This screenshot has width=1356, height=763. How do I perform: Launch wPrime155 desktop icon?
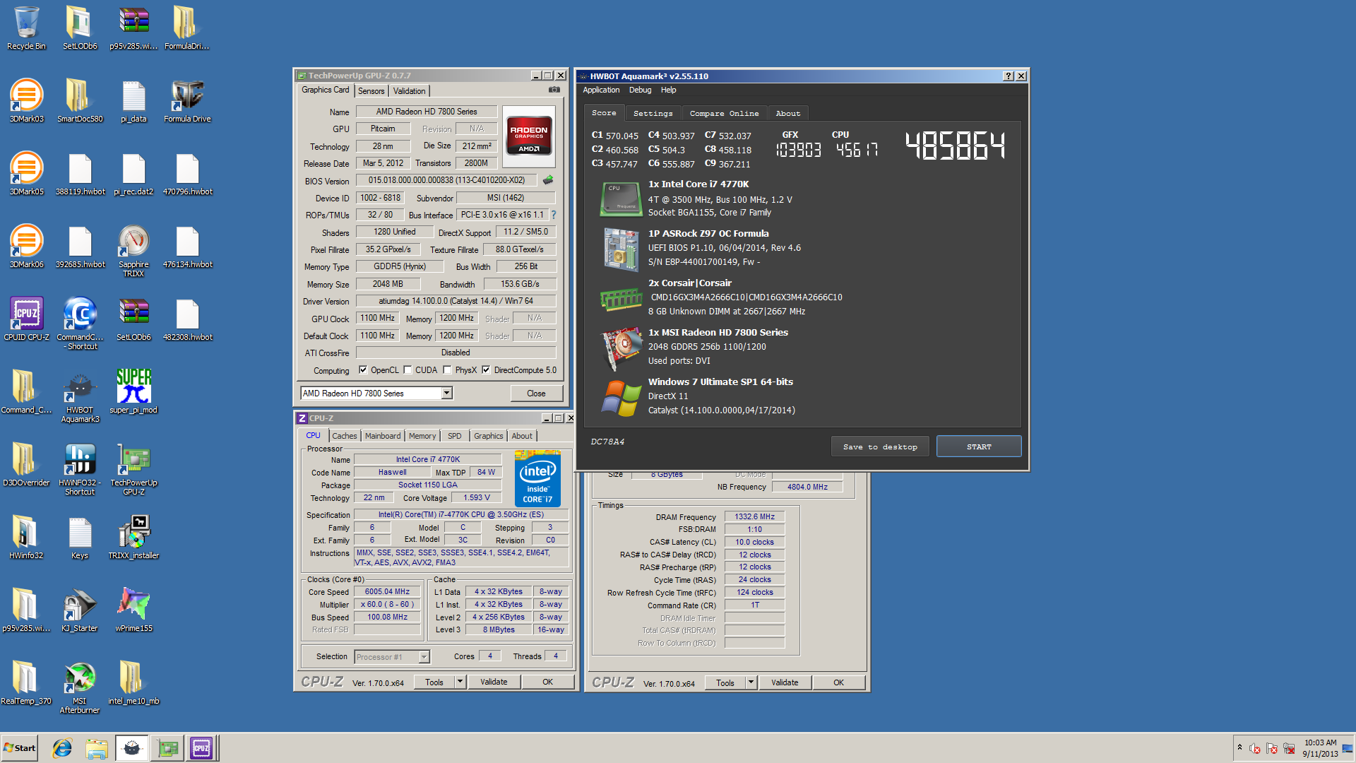click(x=133, y=610)
